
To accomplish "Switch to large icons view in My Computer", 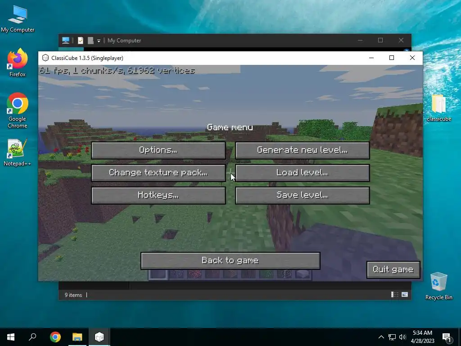I will [405, 295].
